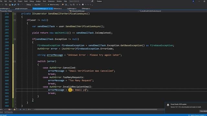This screenshot has width=207, height=116.
Task: Switch to the LogManager.cs tab
Action: click(x=72, y=9)
